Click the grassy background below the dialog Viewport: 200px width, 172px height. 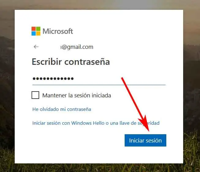click(x=100, y=168)
